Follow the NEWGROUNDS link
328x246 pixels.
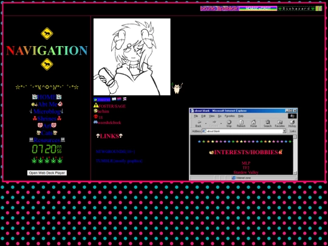pyautogui.click(x=115, y=151)
